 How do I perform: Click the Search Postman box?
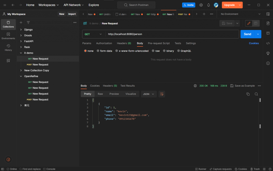tap(136, 5)
